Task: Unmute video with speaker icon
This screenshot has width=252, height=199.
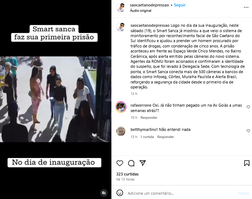Action: 104,193
